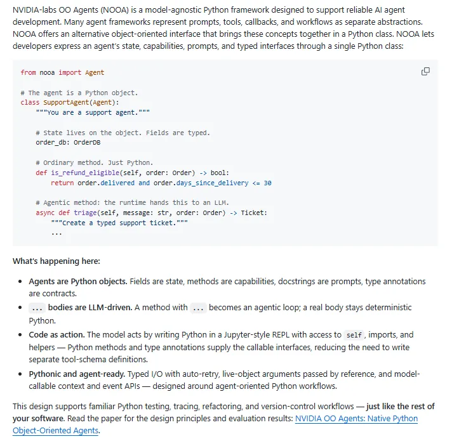452x439 pixels.
Task: Click the 'is_refund_eligible' method name
Action: pyautogui.click(x=85, y=173)
